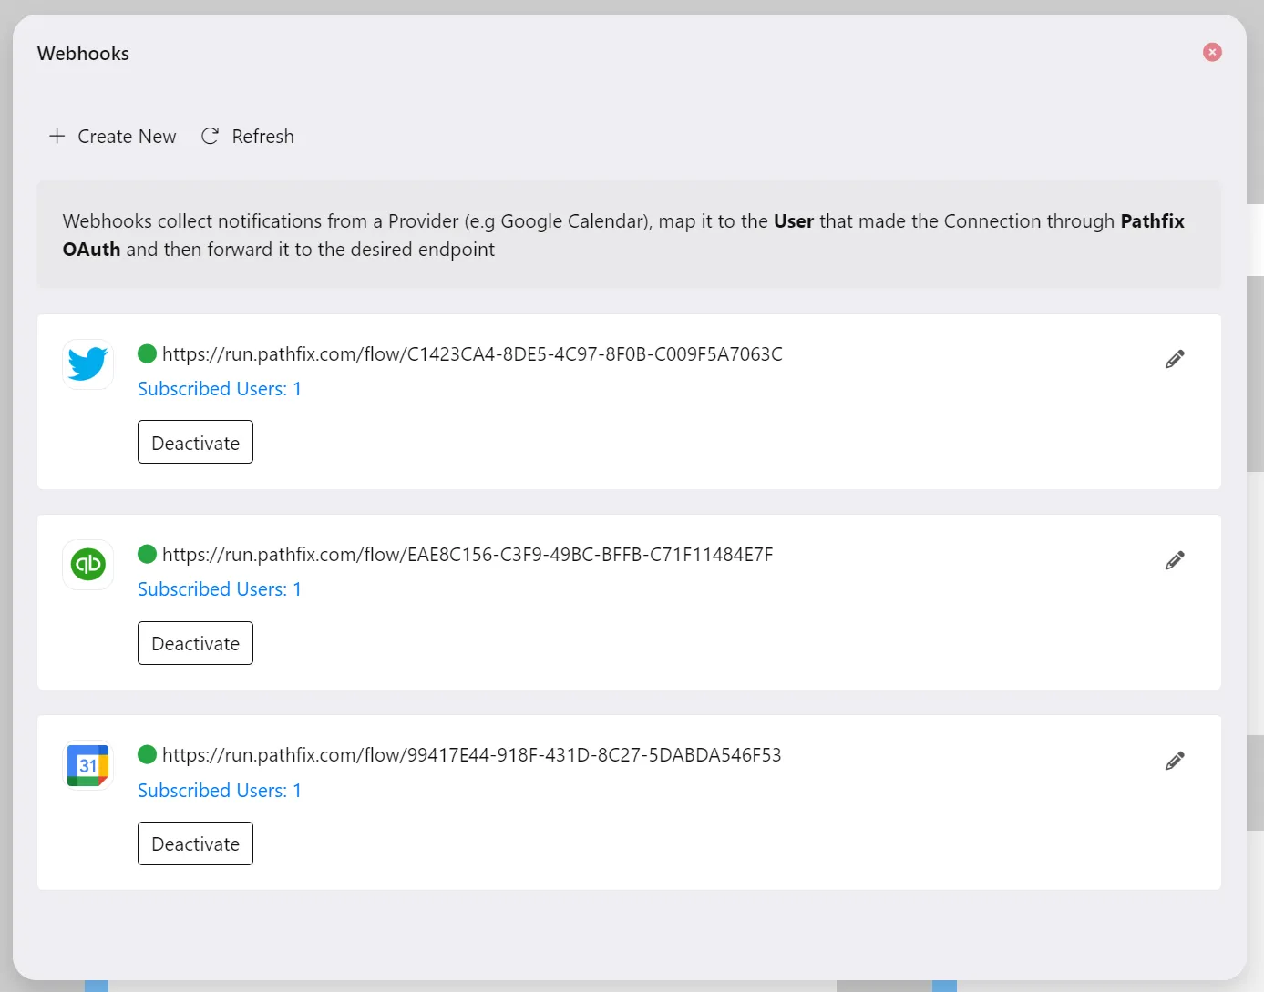Click the webhooks description info text
The width and height of the screenshot is (1264, 992).
point(629,235)
